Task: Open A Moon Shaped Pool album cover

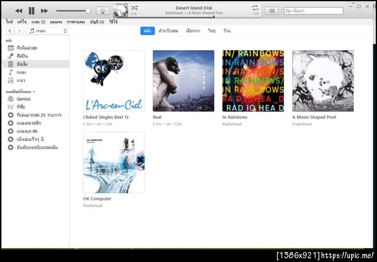Action: (x=323, y=81)
